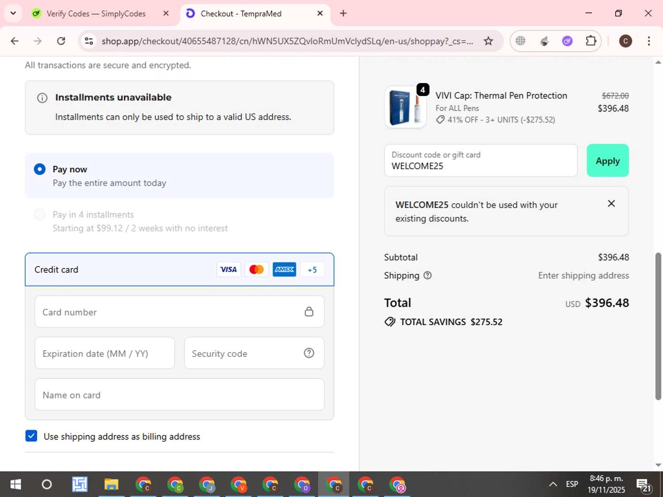Click the globe extension icon
The width and height of the screenshot is (663, 497).
521,41
